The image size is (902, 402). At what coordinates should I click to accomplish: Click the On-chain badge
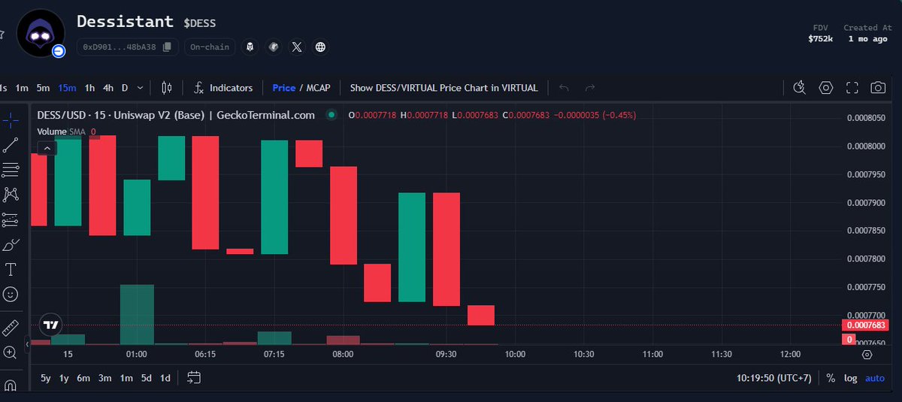210,47
